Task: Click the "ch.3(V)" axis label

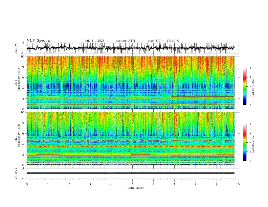Action: (x=16, y=174)
